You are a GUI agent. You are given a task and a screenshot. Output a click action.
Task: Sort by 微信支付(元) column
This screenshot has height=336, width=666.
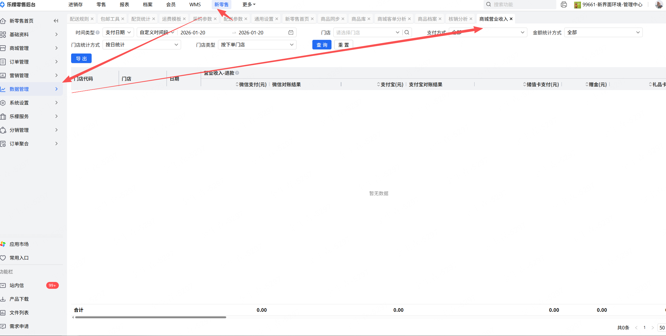click(237, 85)
